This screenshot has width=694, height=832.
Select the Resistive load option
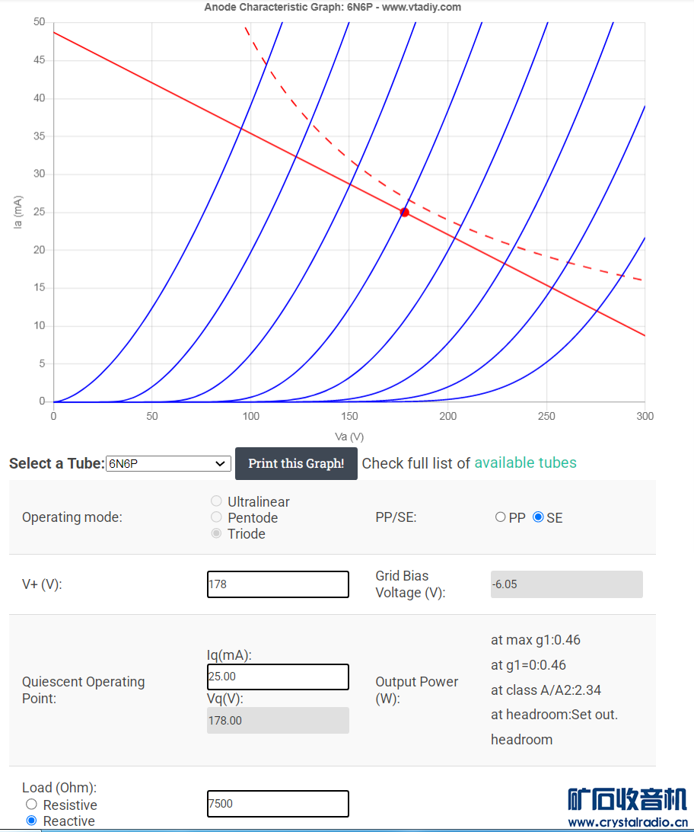(31, 805)
